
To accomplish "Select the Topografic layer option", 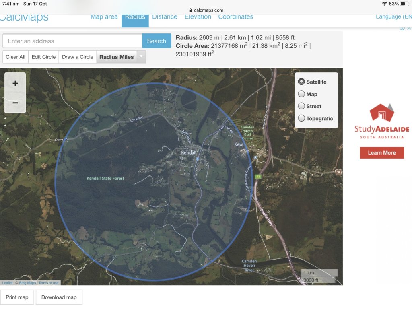I will [301, 118].
